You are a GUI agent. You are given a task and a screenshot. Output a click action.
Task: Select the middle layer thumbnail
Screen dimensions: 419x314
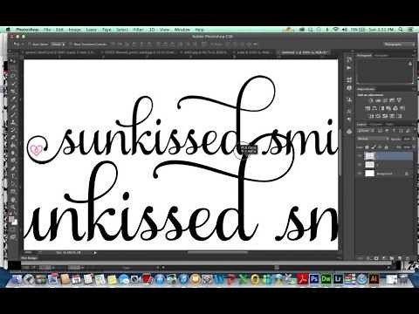[369, 165]
